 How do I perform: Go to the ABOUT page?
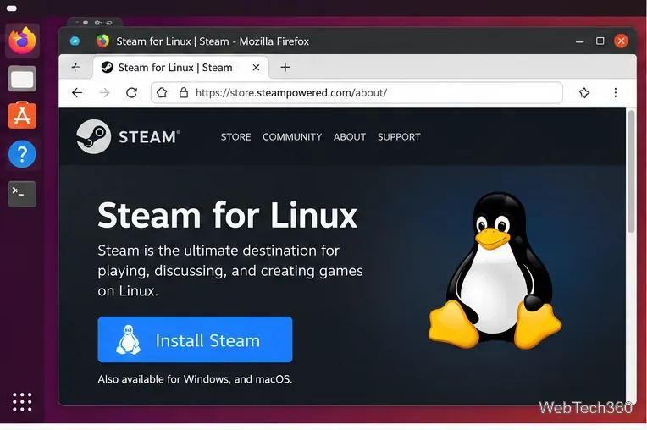350,137
